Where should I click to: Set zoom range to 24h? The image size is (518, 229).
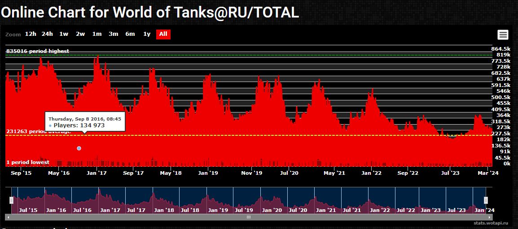[x=47, y=34]
